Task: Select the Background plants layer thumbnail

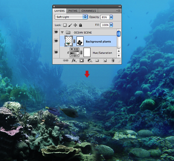Action: click(69, 41)
